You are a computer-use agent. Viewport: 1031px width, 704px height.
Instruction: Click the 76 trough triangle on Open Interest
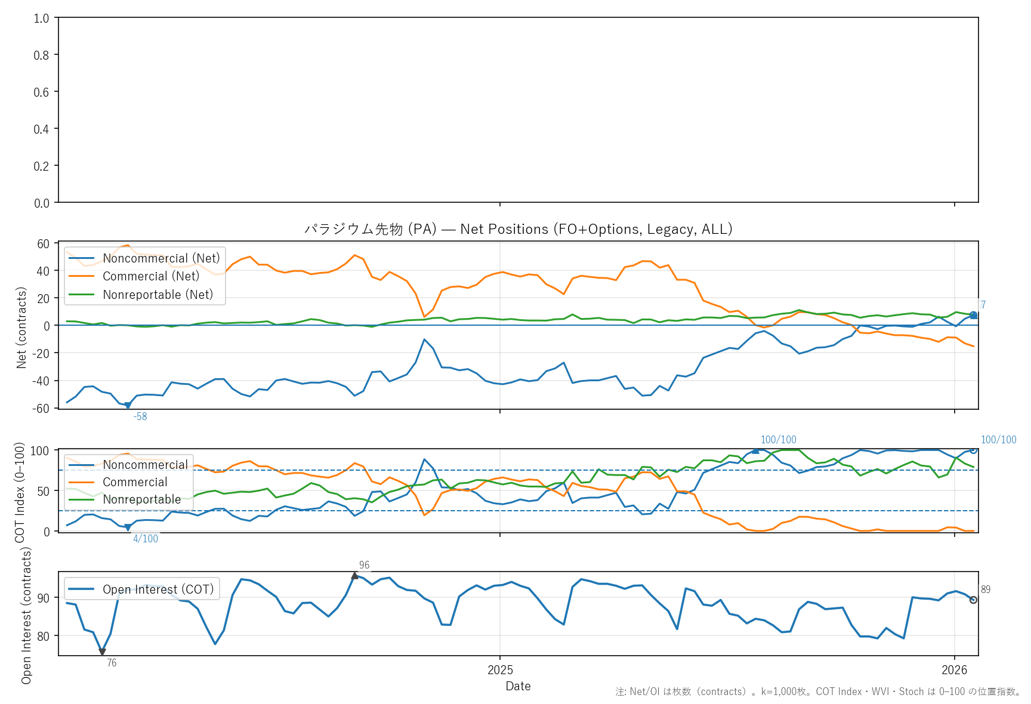click(x=102, y=652)
